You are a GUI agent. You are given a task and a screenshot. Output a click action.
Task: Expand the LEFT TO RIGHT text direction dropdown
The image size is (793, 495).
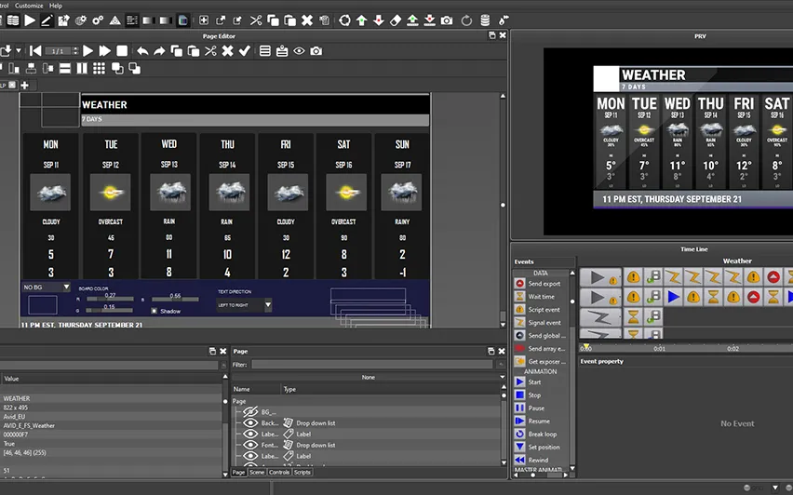245,304
